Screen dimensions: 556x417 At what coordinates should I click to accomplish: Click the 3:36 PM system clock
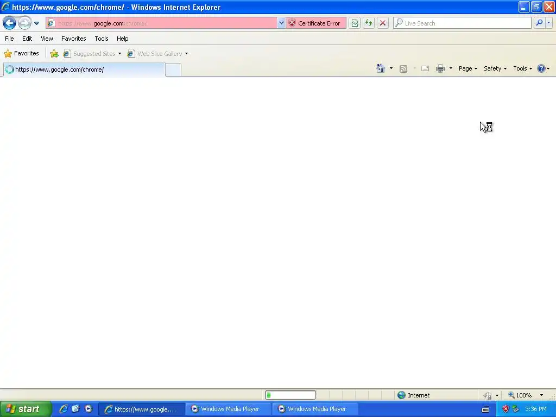[536, 409]
